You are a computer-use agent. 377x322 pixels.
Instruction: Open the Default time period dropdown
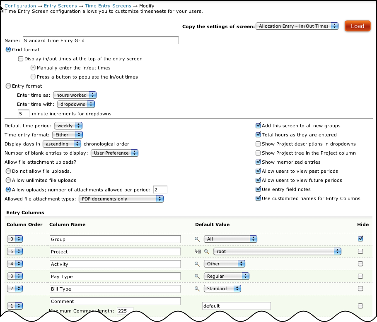click(x=68, y=126)
